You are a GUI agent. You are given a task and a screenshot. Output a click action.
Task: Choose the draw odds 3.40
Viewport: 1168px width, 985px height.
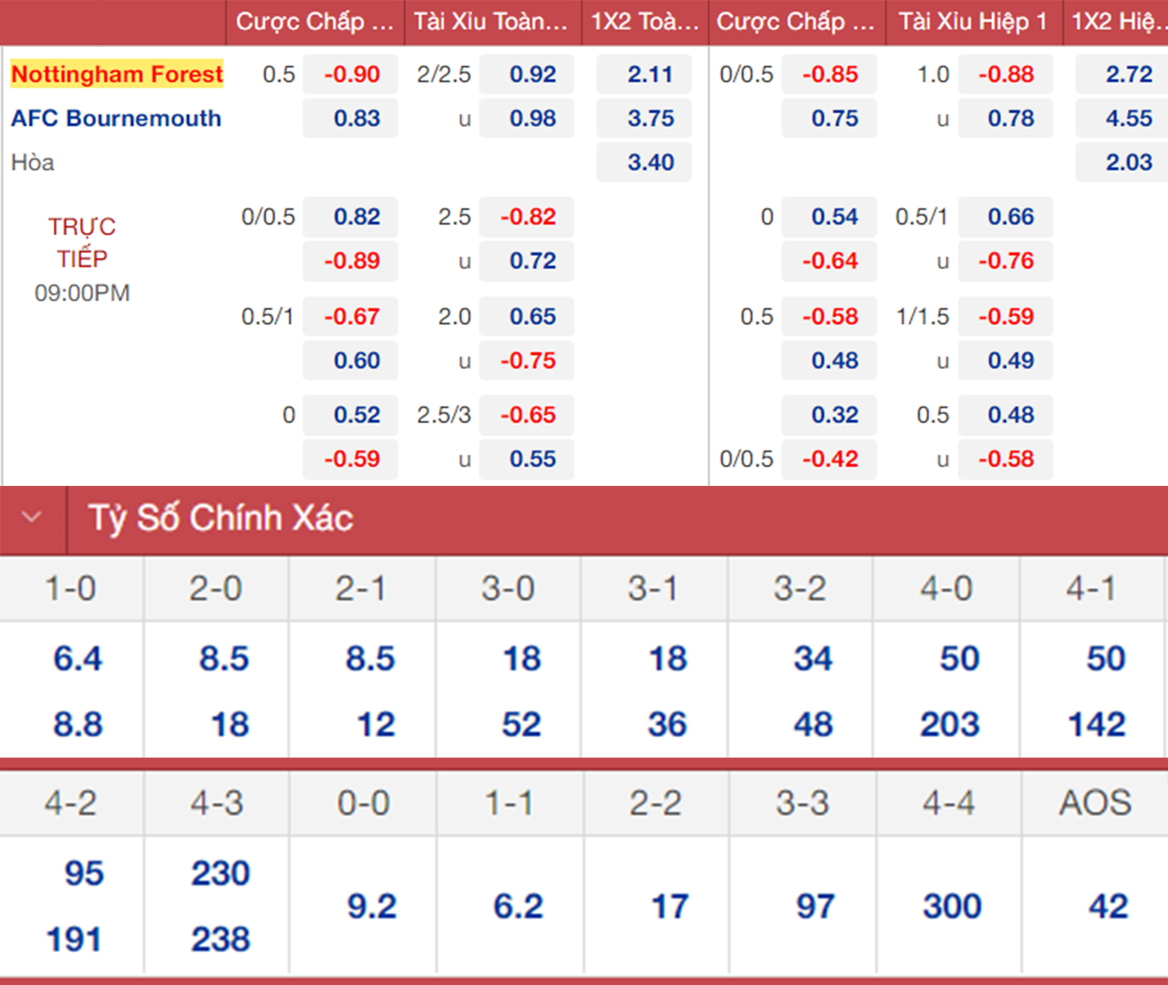pyautogui.click(x=649, y=163)
